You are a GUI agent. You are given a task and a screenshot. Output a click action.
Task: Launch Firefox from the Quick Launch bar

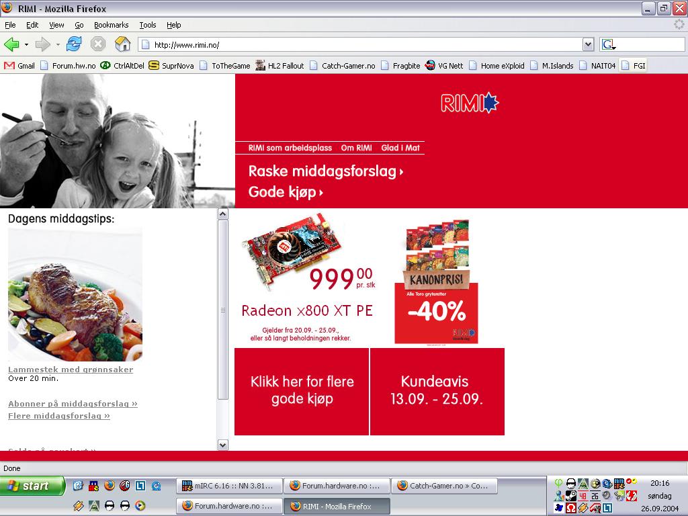point(110,485)
